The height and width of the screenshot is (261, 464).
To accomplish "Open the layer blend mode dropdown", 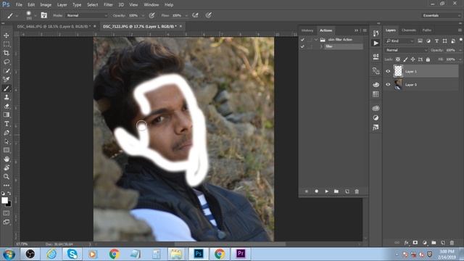I will point(407,50).
